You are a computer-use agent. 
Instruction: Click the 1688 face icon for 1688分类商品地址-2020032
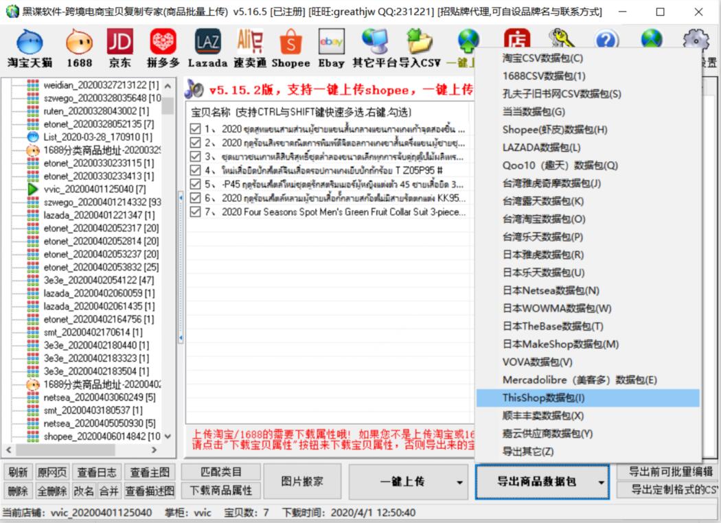33,150
